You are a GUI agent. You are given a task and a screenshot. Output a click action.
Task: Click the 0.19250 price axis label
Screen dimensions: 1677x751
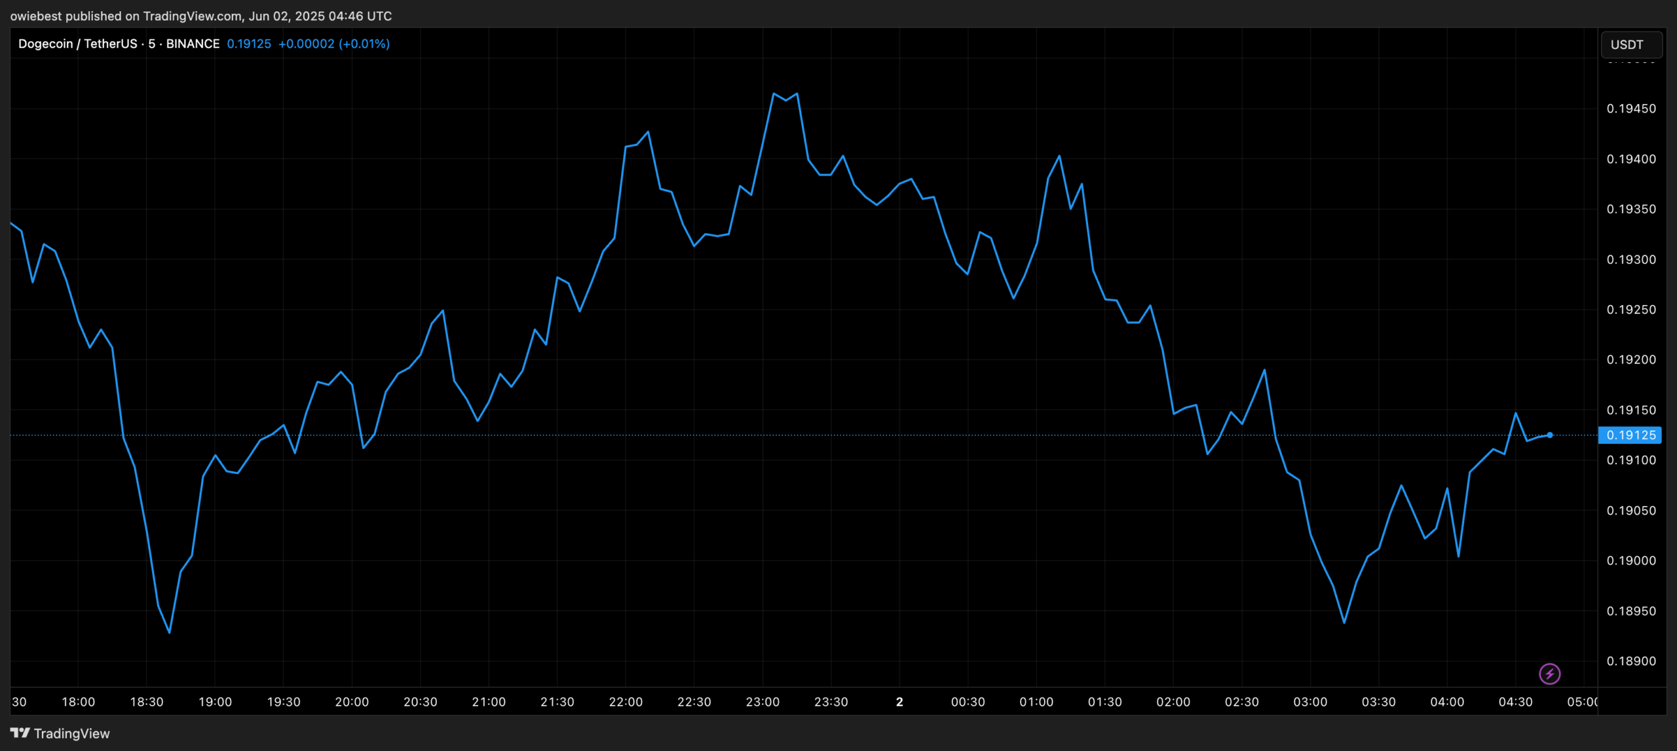point(1631,309)
